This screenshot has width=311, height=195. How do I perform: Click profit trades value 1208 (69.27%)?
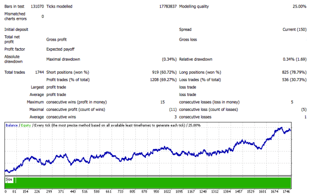(x=163, y=80)
